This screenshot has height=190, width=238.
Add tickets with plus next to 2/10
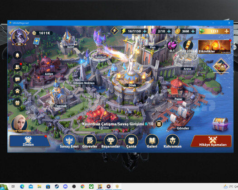[169, 31]
